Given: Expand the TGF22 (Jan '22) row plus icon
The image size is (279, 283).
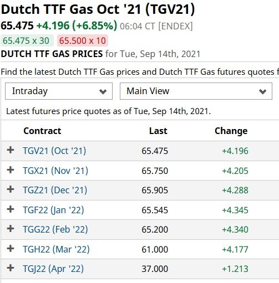Looking at the screenshot, I should 11,209.
